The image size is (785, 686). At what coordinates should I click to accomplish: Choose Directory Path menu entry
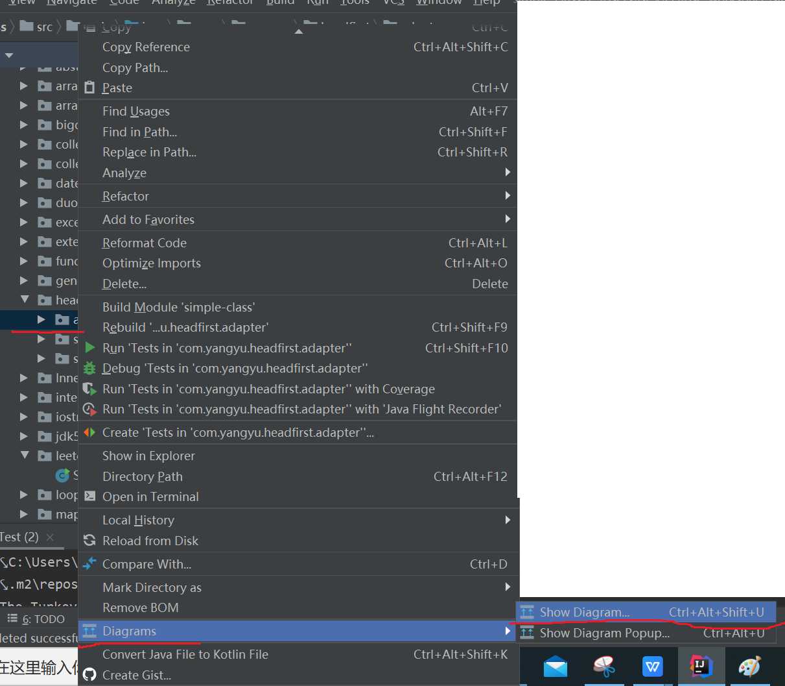coord(298,476)
